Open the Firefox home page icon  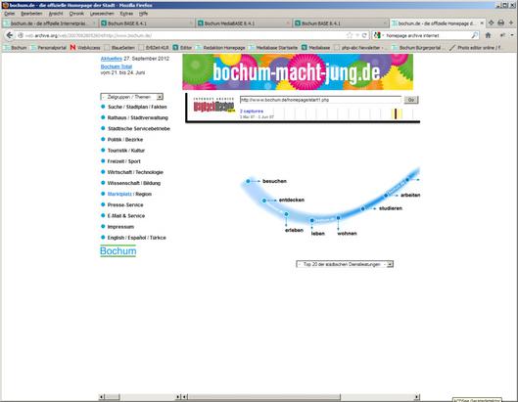(488, 35)
